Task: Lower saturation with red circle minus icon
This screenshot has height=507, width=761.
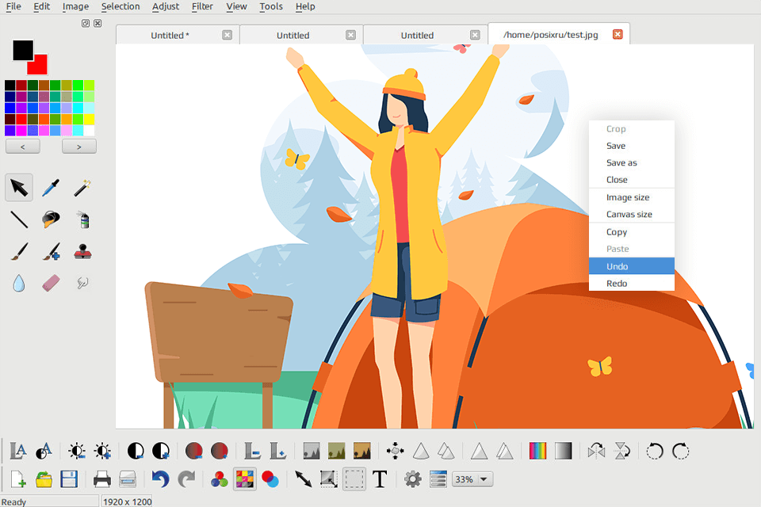Action: tap(193, 452)
